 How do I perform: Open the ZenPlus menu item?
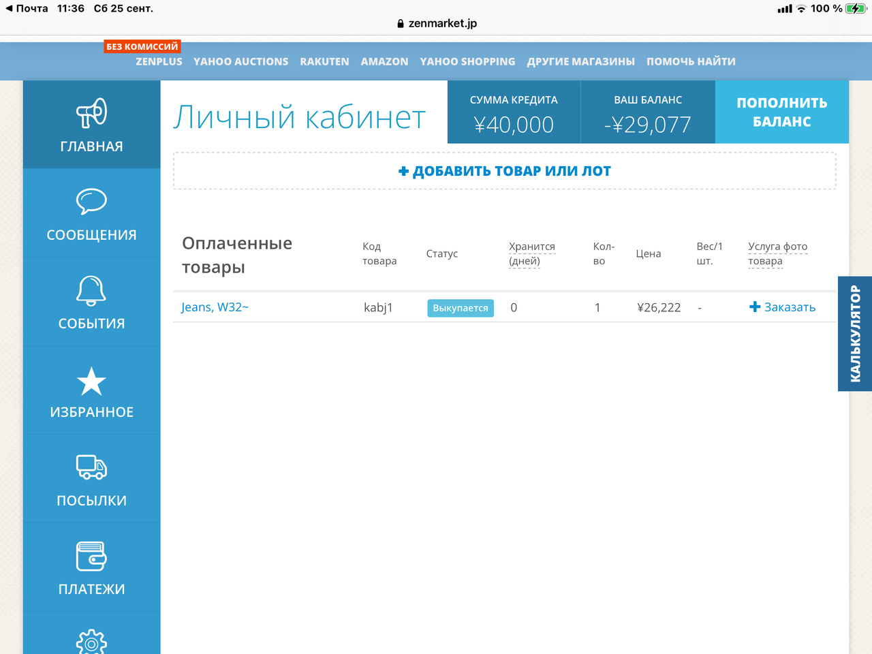tap(159, 61)
